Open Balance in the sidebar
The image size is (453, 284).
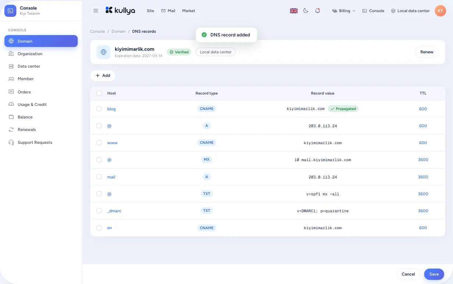(41, 117)
